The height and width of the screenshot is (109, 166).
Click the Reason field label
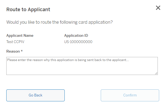pyautogui.click(x=13, y=51)
